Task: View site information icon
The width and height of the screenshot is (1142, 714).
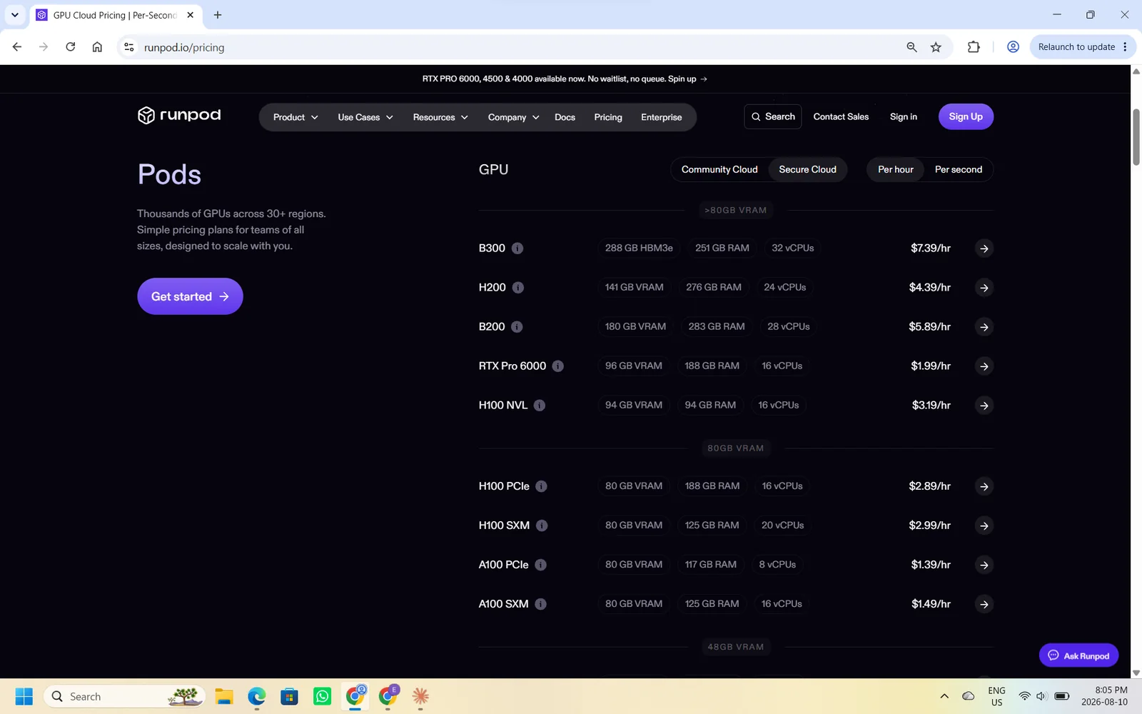Action: (128, 47)
